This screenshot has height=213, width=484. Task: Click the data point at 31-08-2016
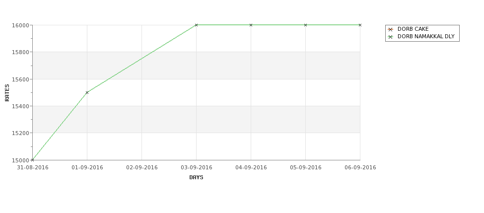(32, 160)
